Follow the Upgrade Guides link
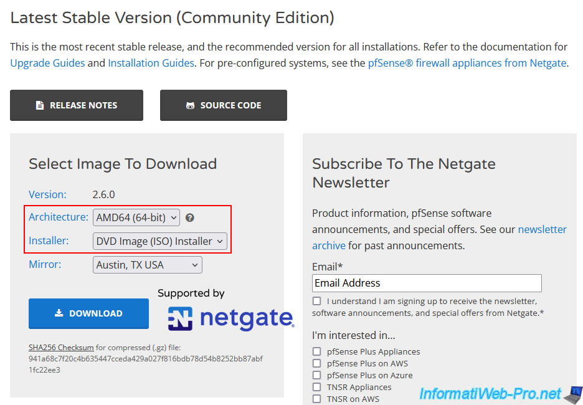 coord(47,63)
